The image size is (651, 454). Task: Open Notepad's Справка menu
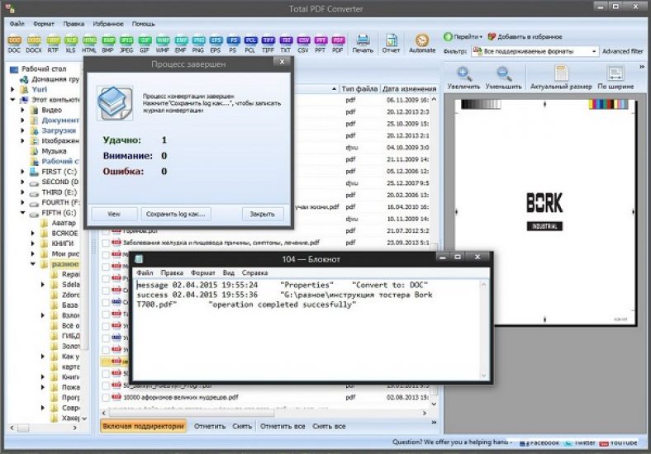254,272
